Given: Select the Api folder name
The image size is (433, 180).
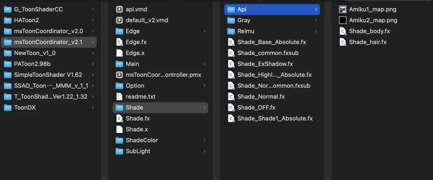Looking at the screenshot, I should coord(242,9).
